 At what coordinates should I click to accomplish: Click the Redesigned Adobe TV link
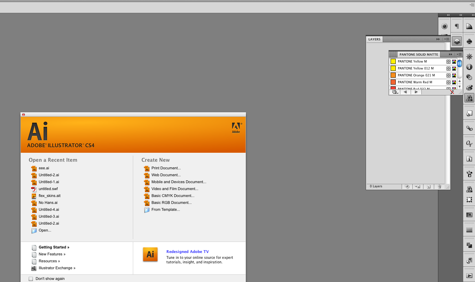188,252
